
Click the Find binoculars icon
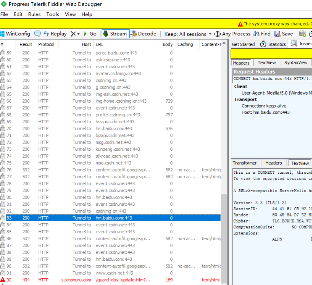(256, 34)
